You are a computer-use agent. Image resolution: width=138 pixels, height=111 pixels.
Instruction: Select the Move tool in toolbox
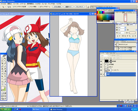tap(5, 59)
